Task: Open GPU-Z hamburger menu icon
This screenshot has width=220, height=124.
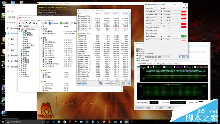Action: pyautogui.click(x=187, y=8)
